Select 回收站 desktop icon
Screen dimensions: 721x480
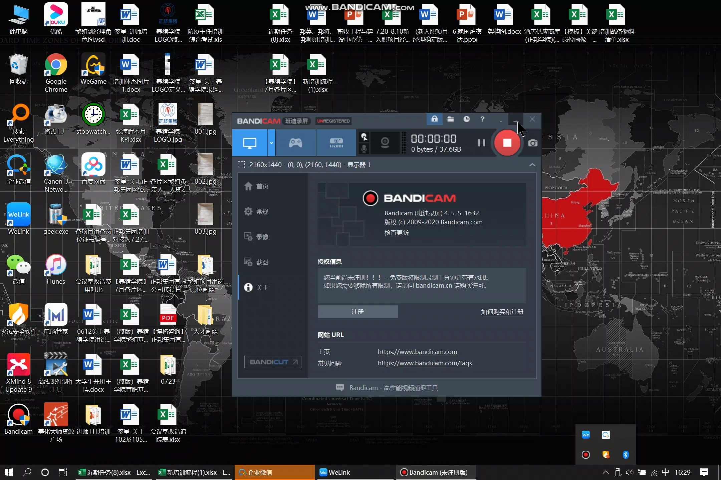(19, 69)
